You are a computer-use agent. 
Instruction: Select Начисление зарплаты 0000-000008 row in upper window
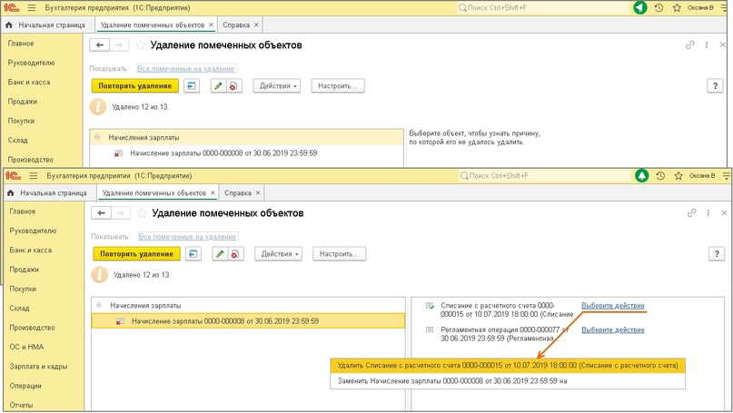pos(247,153)
